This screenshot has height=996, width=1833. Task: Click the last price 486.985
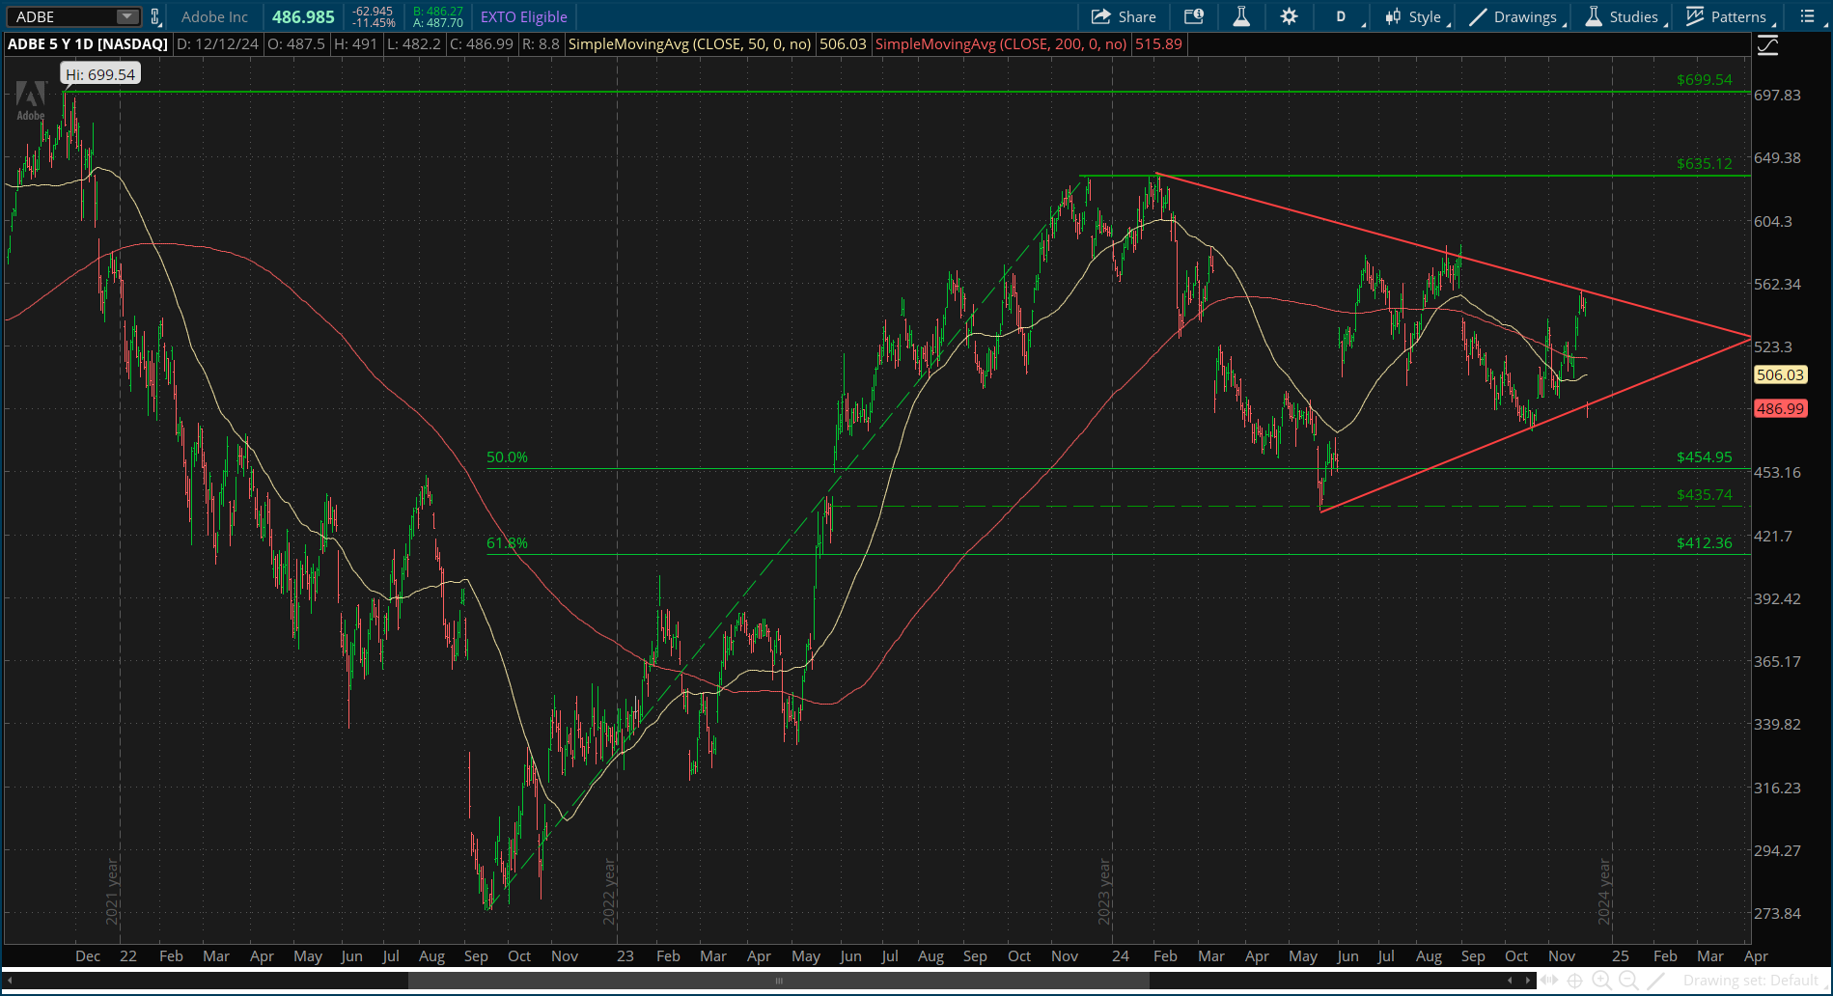tap(303, 16)
